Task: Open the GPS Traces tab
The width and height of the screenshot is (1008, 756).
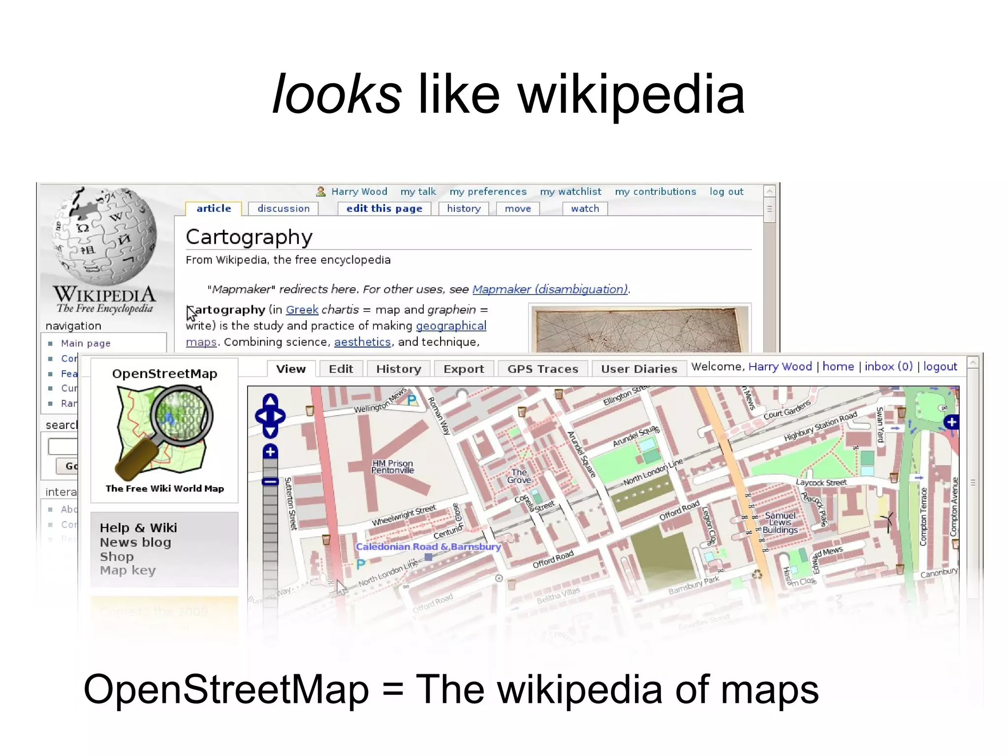Action: 543,369
